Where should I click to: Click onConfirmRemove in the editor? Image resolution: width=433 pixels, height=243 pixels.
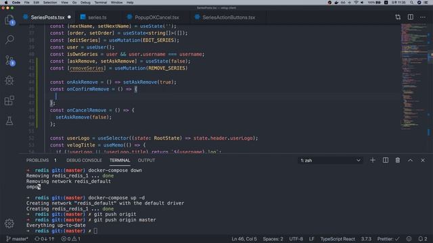point(88,89)
